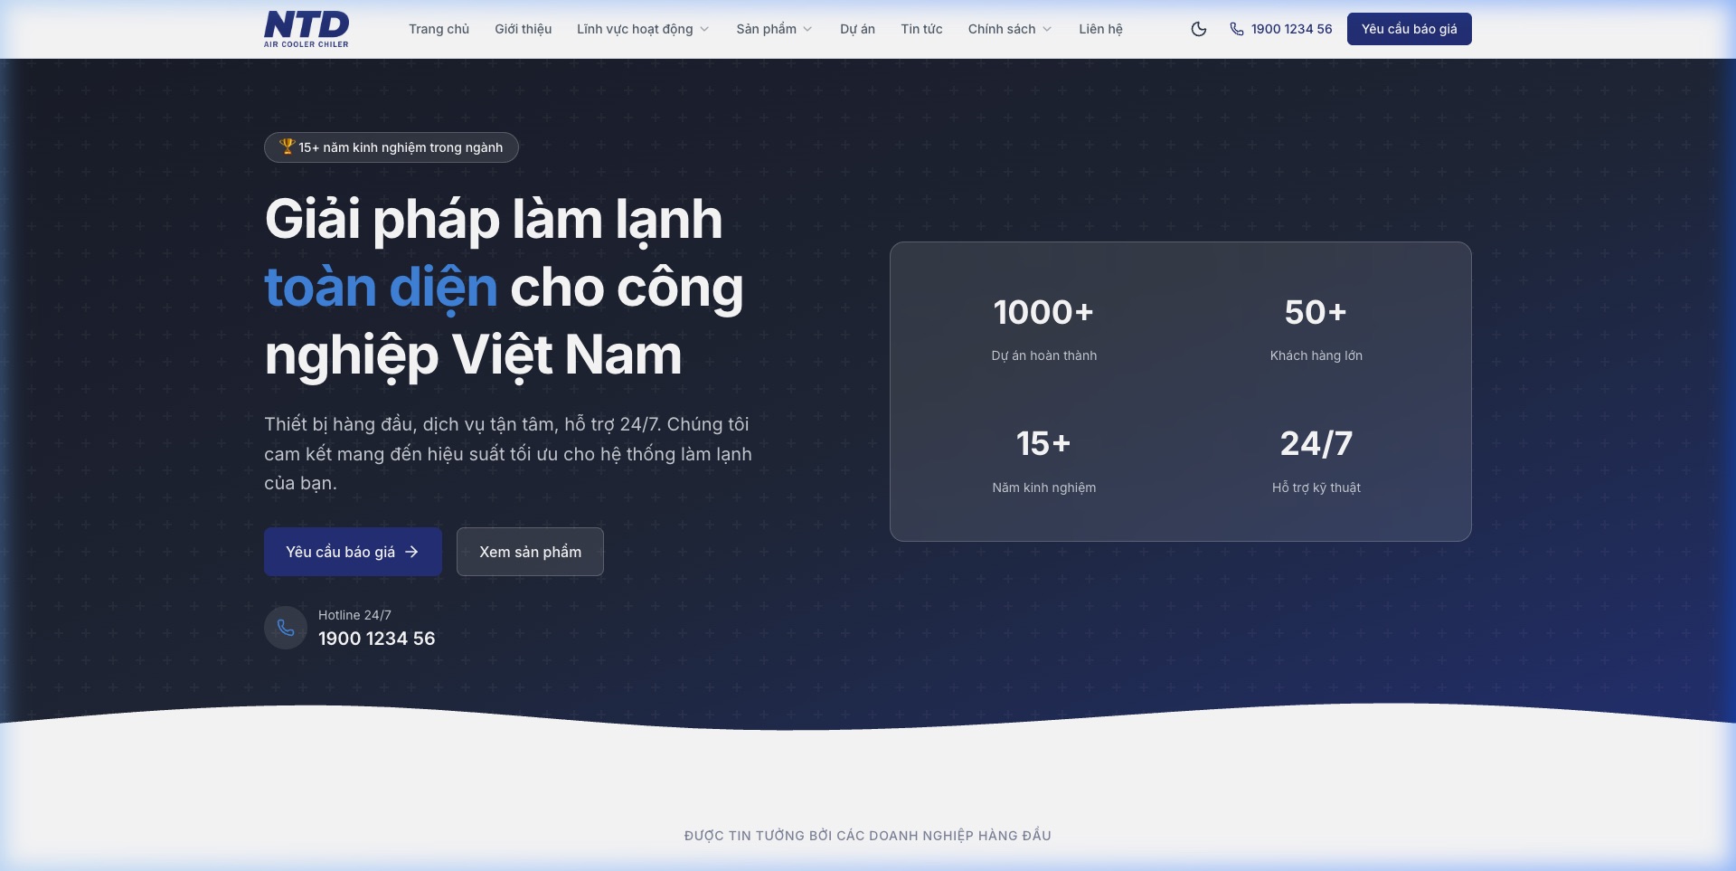This screenshot has height=871, width=1736.
Task: Click the Xem sản phẩm button
Action: (530, 552)
